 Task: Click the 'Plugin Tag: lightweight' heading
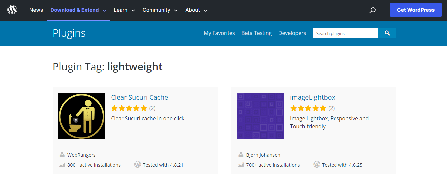(x=108, y=67)
